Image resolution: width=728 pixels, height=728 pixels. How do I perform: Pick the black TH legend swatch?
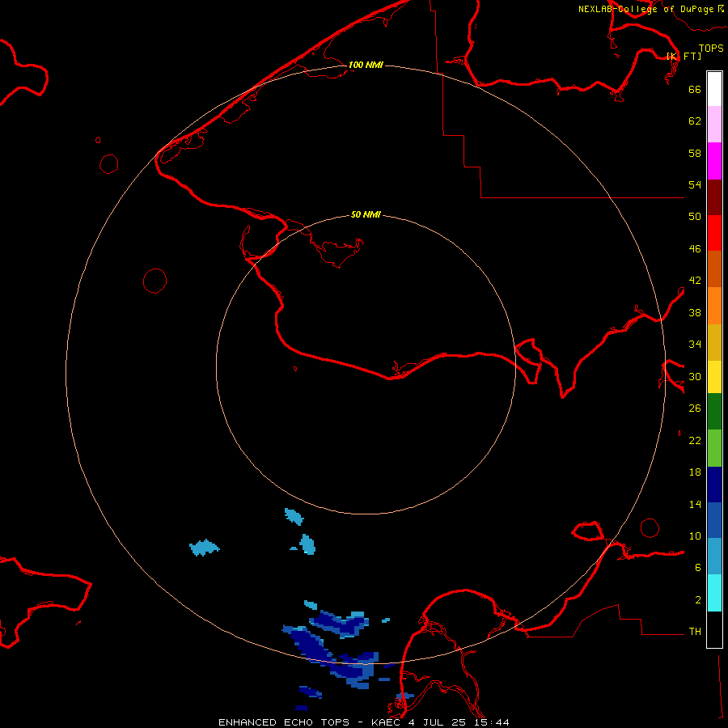714,629
